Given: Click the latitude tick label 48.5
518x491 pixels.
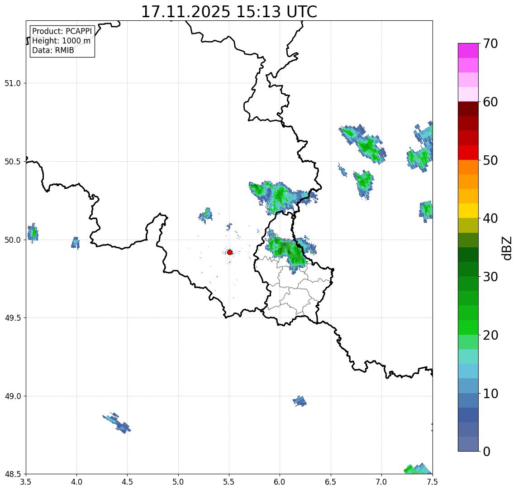Looking at the screenshot, I should pyautogui.click(x=13, y=474).
